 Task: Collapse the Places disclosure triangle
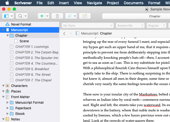pos(3,91)
